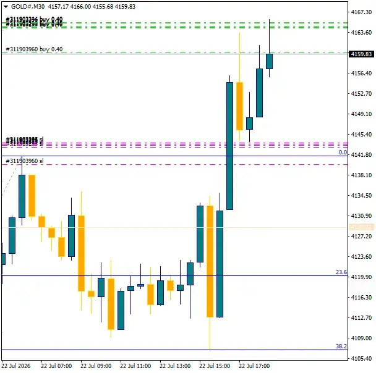Viewport: 376px width, 373px height.
Task: Click the 22 Jul 17:00 time label
Action: click(254, 366)
